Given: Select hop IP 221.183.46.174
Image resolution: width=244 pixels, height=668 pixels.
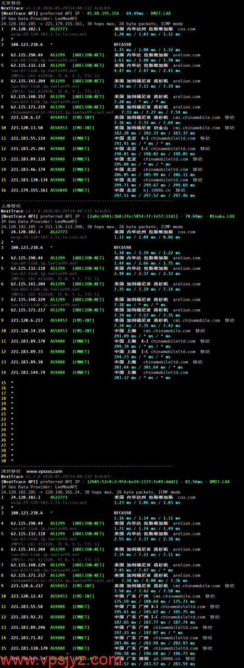Looking at the screenshot, I should click(x=28, y=169).
